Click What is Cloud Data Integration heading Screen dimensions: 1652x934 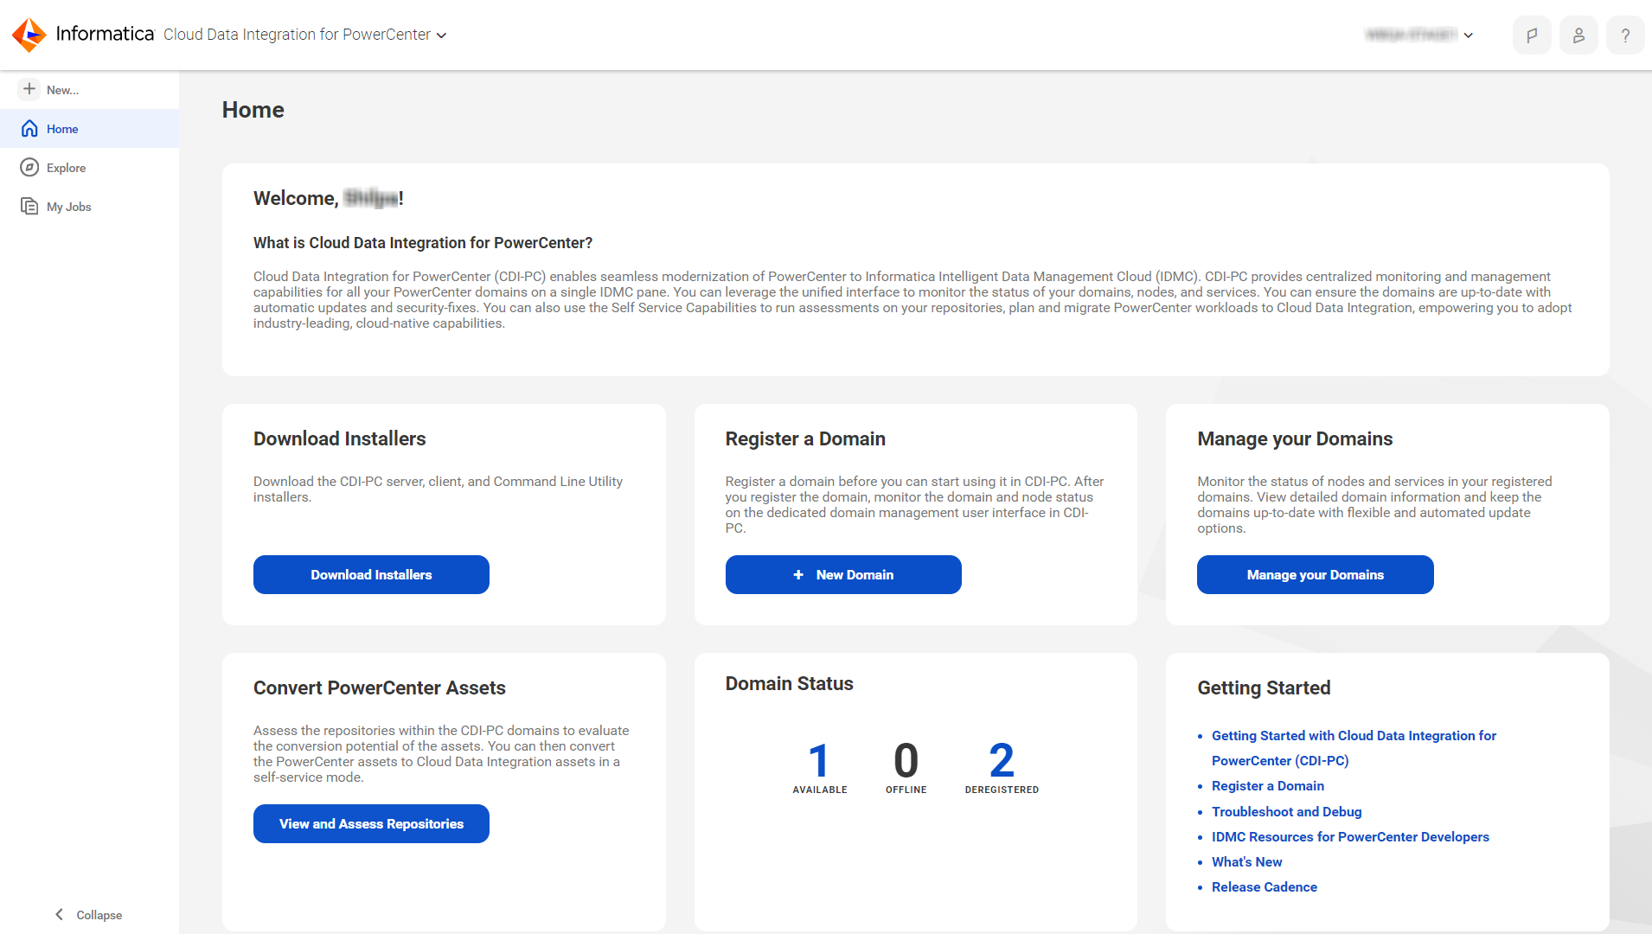(x=423, y=243)
